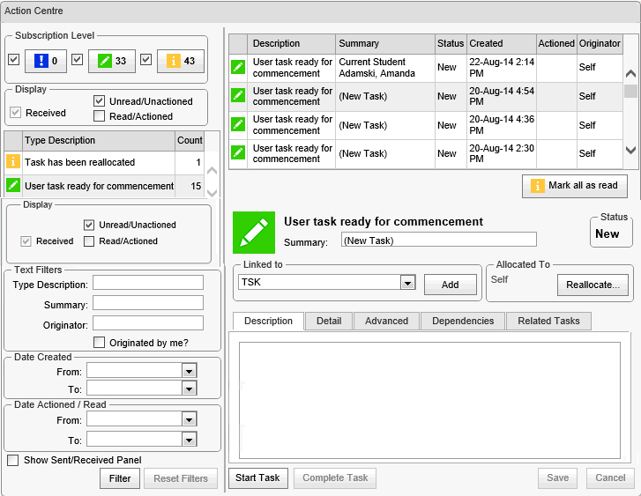Click the task list scrollbar thumb
The image size is (641, 496).
(630, 91)
